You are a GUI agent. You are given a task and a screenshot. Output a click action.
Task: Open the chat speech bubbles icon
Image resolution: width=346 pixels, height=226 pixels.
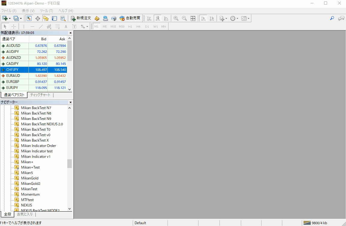point(341,18)
